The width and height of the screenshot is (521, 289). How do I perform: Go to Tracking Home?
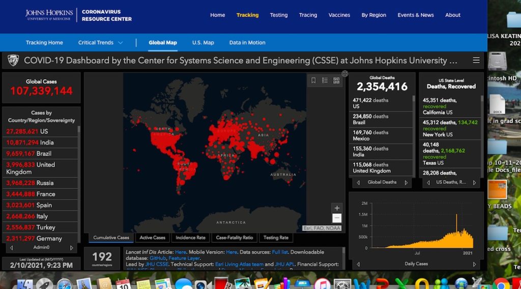pos(45,43)
